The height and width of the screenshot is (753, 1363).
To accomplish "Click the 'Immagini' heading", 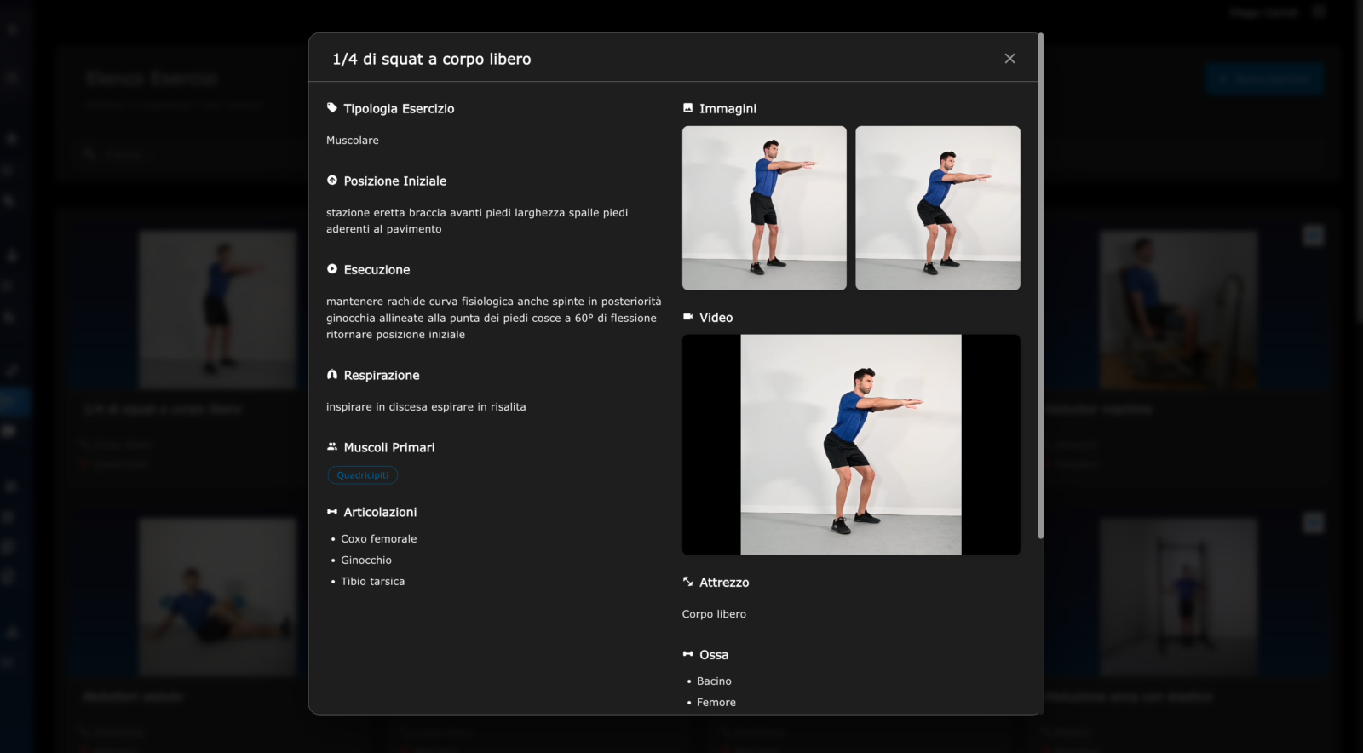I will [728, 108].
